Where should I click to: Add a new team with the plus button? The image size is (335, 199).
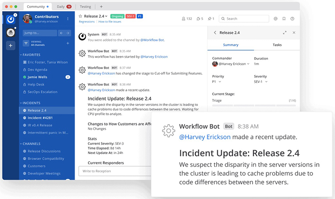tap(11, 45)
